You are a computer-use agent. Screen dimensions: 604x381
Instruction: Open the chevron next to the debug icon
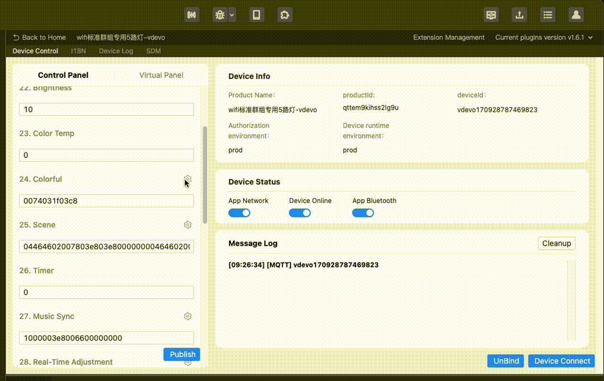coord(231,15)
